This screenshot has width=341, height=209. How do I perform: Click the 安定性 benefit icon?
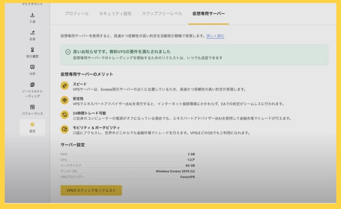(65, 100)
